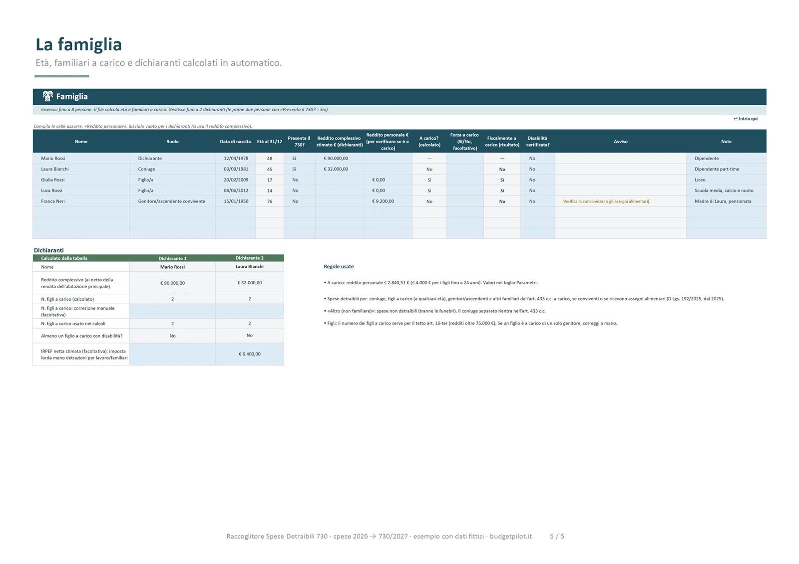799x564 pixels.
Task: Select the 'Coniuge' role cell
Action: point(173,169)
